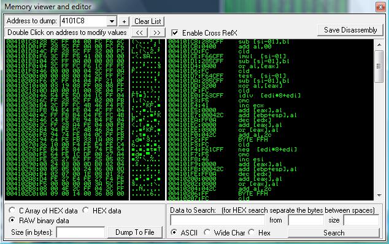
Task: Go to previous page with << button
Action: point(139,32)
